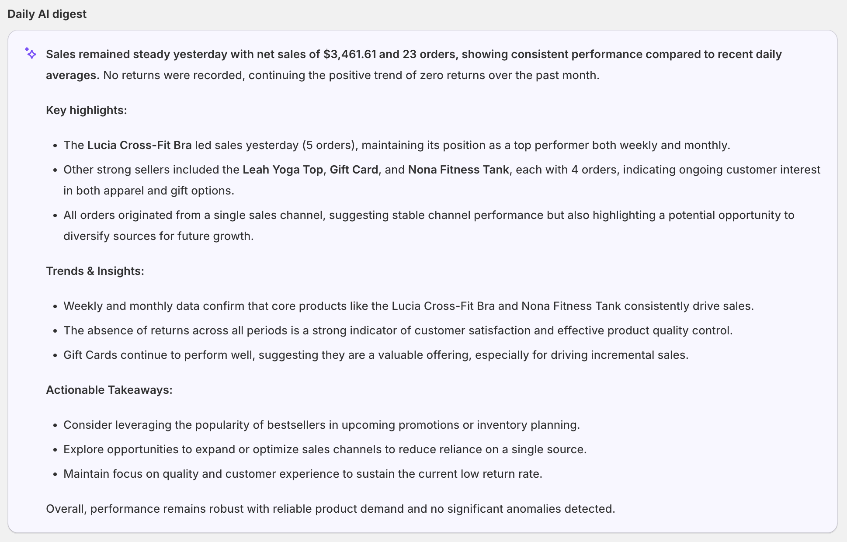Screen dimensions: 847x542
Task: Click the "Actionable Takeaways:" section heading
Action: pyautogui.click(x=109, y=390)
